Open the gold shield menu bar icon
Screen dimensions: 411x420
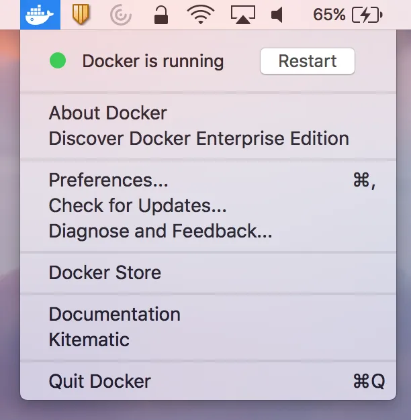[81, 15]
